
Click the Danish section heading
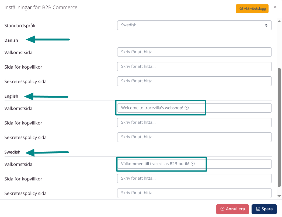pyautogui.click(x=11, y=40)
